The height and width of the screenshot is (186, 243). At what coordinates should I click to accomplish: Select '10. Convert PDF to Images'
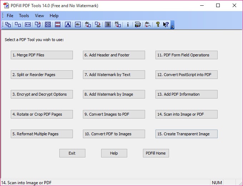pyautogui.click(x=114, y=134)
